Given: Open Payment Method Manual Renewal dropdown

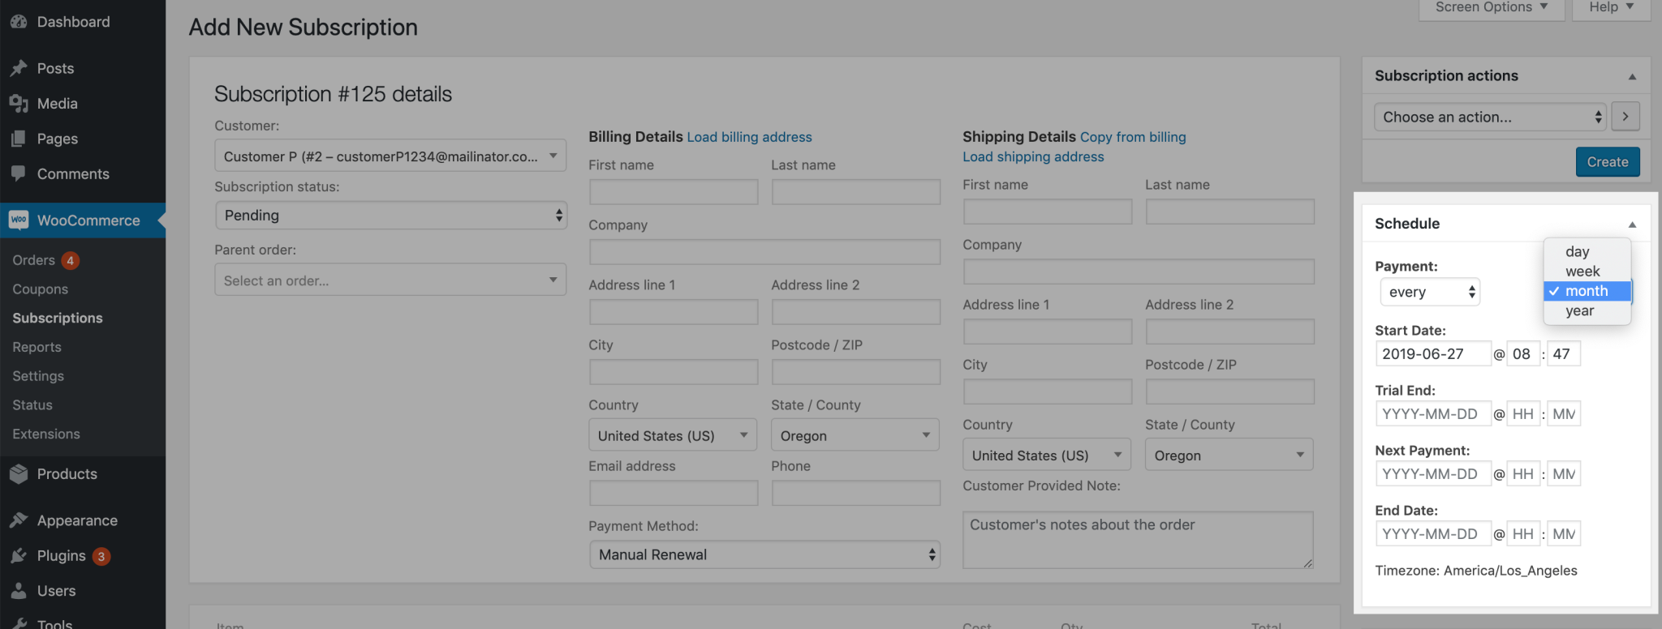Looking at the screenshot, I should click(x=764, y=554).
